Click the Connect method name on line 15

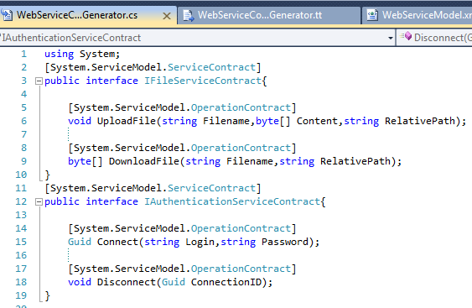(x=117, y=242)
